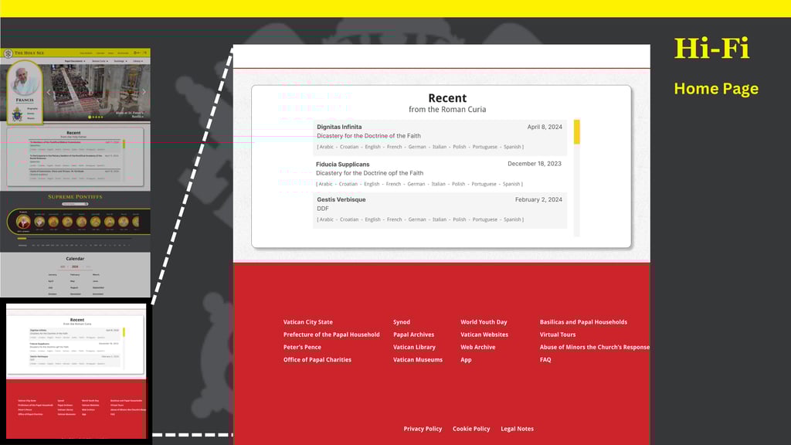The width and height of the screenshot is (791, 445).
Task: Expand the Papal Documents menu
Action: [x=75, y=61]
